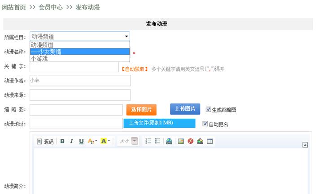
Task: Click the 发布动漫 breadcrumb text
Action: click(88, 8)
